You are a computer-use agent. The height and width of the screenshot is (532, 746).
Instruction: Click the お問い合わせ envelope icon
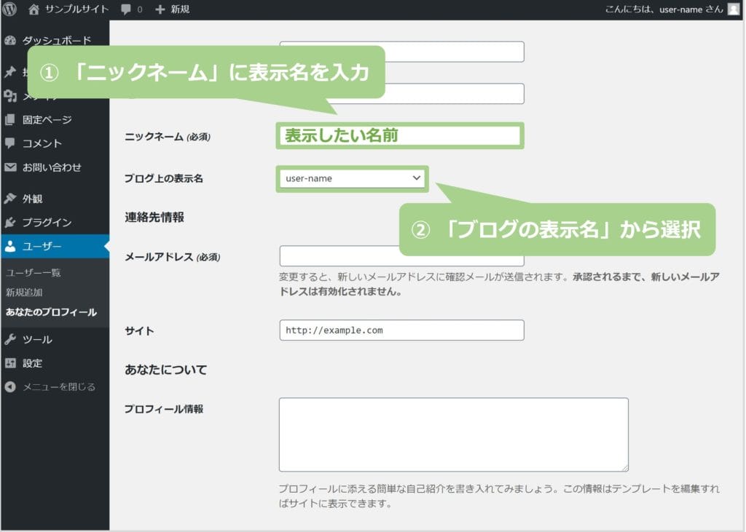coord(10,167)
